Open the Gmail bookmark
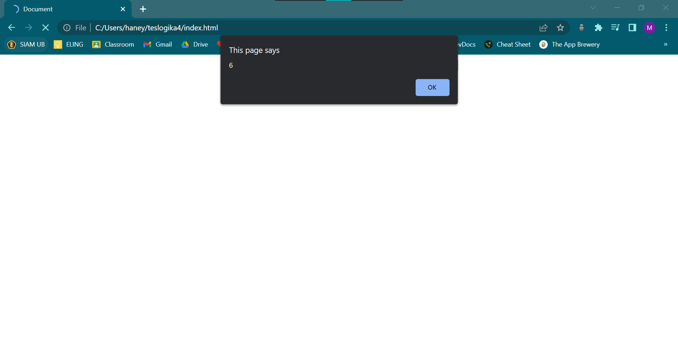Screen dimensions: 678x360 click(157, 44)
